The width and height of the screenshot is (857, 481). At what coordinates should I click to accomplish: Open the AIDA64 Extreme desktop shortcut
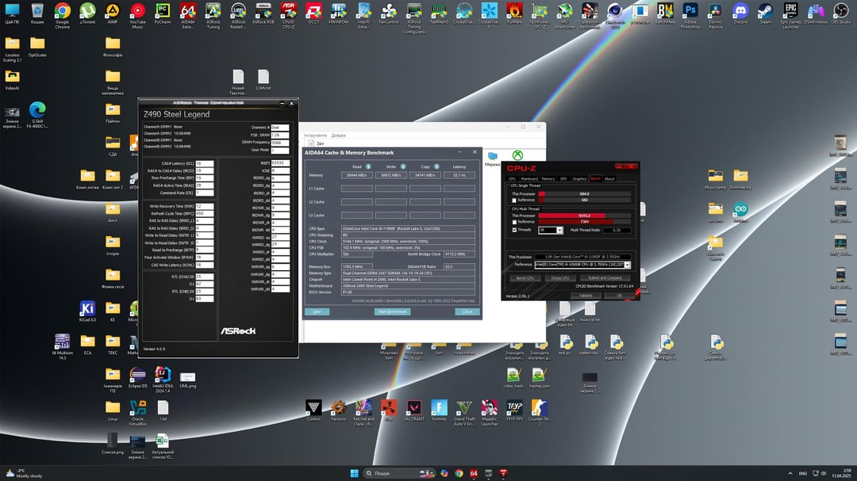(188, 15)
